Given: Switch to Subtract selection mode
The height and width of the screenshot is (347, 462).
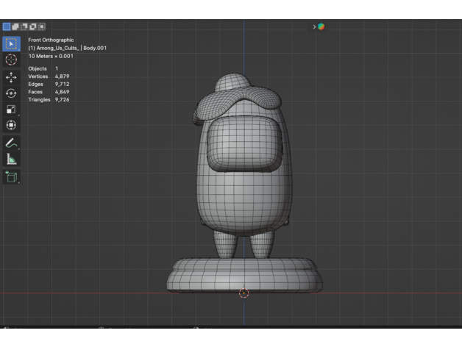Looking at the screenshot, I should (24, 27).
